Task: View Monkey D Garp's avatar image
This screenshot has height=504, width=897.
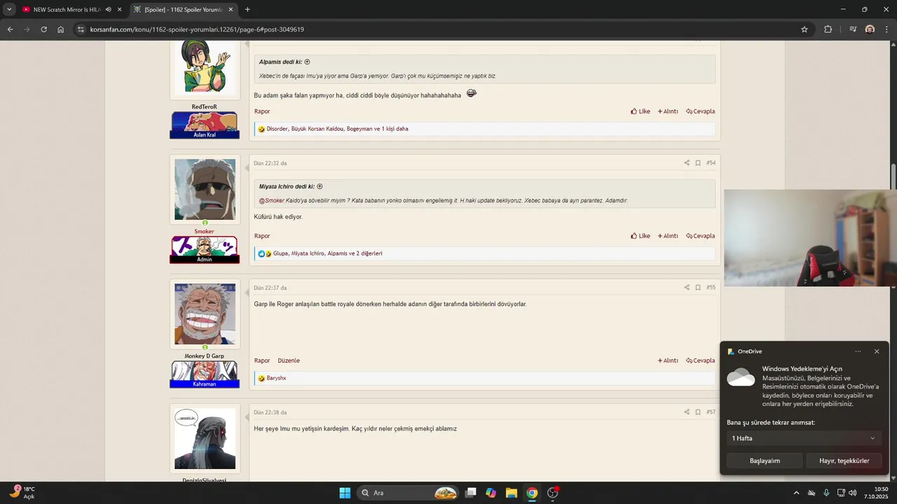Action: (x=205, y=314)
